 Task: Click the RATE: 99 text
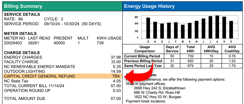[x=13, y=19]
